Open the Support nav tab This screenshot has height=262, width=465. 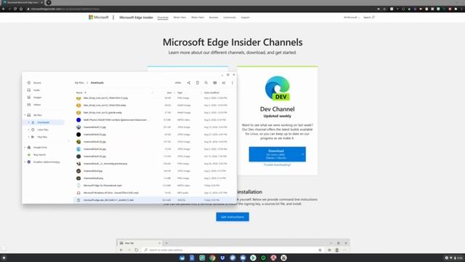point(245,17)
